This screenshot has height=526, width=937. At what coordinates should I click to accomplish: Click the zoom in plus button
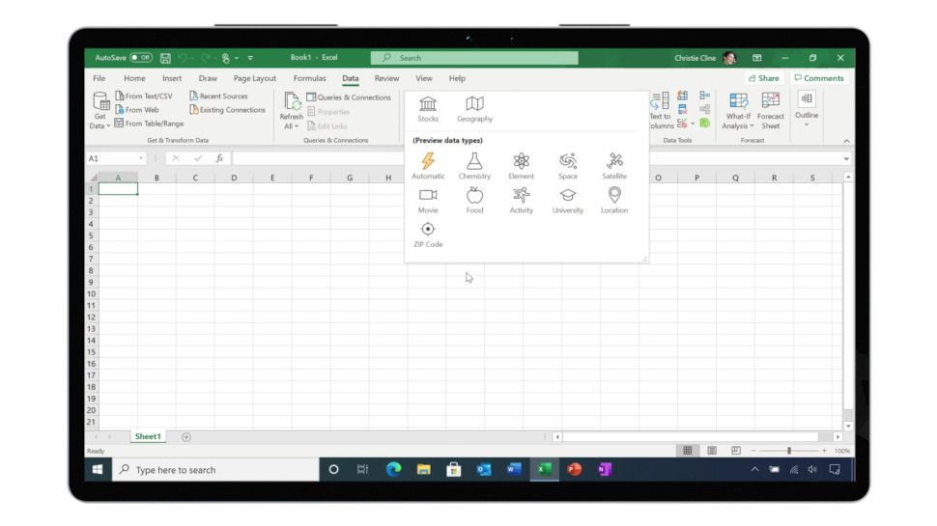[x=825, y=451]
